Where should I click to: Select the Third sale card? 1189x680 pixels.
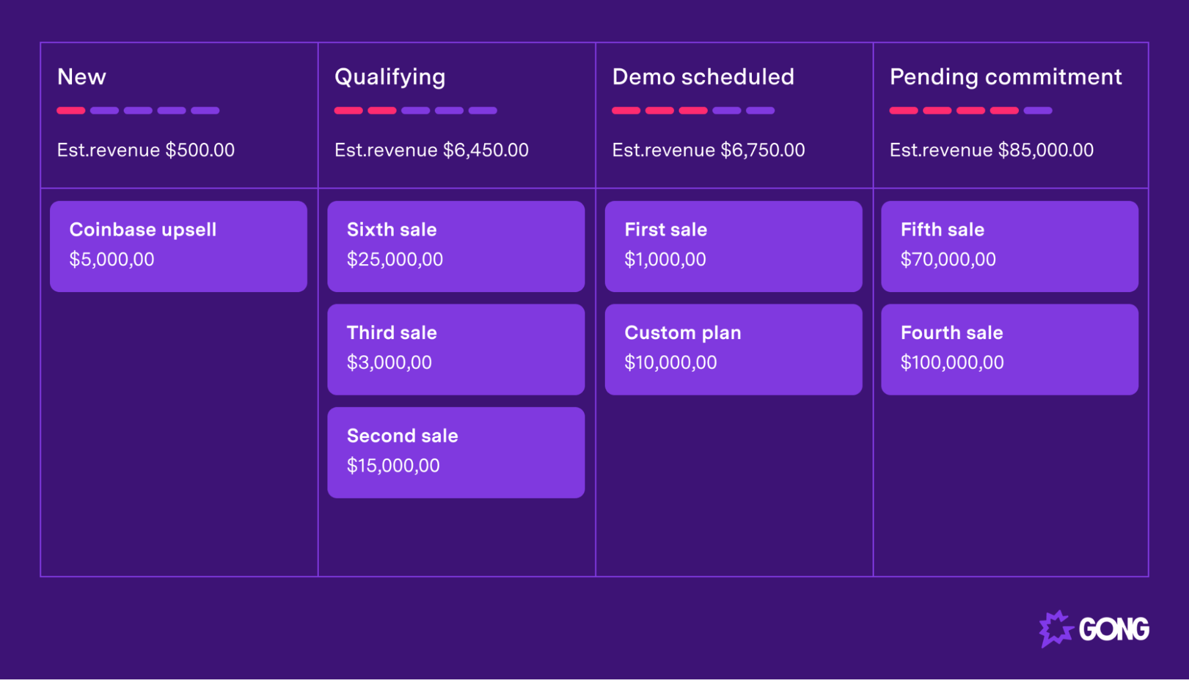[x=456, y=350]
